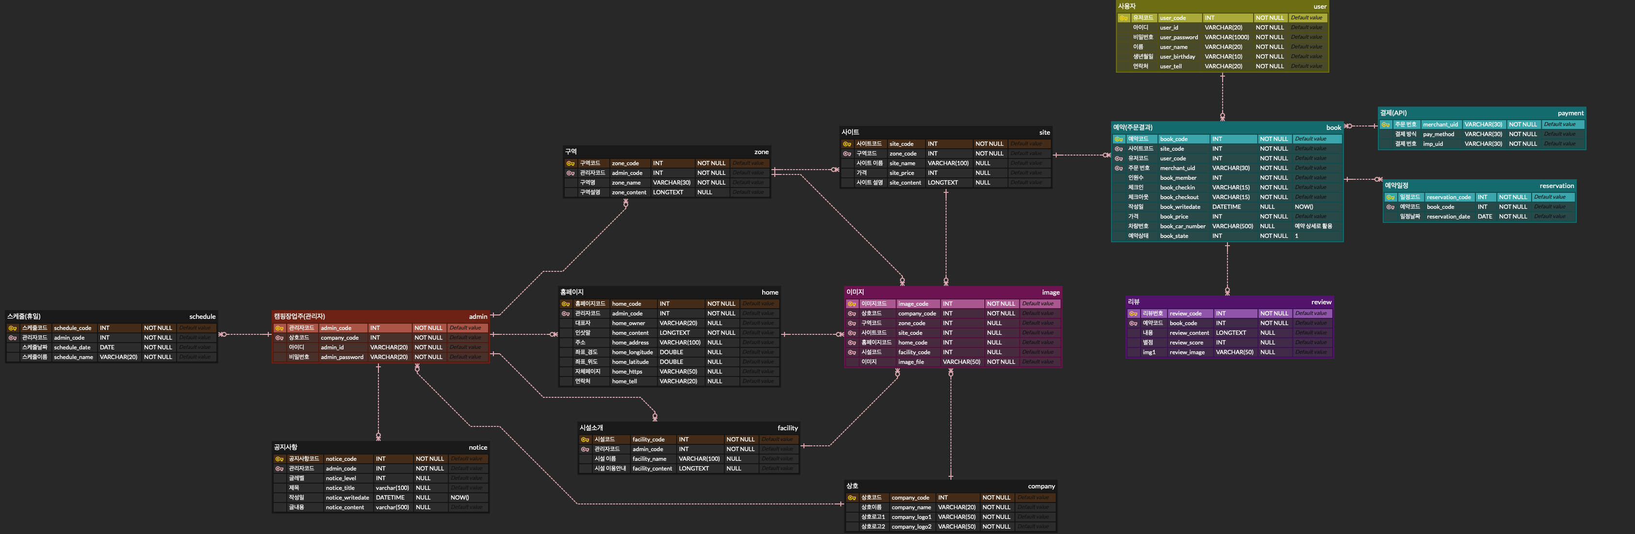The height and width of the screenshot is (534, 1635).
Task: Click the key icon beside merchant_uid in payment table
Action: click(x=1386, y=125)
